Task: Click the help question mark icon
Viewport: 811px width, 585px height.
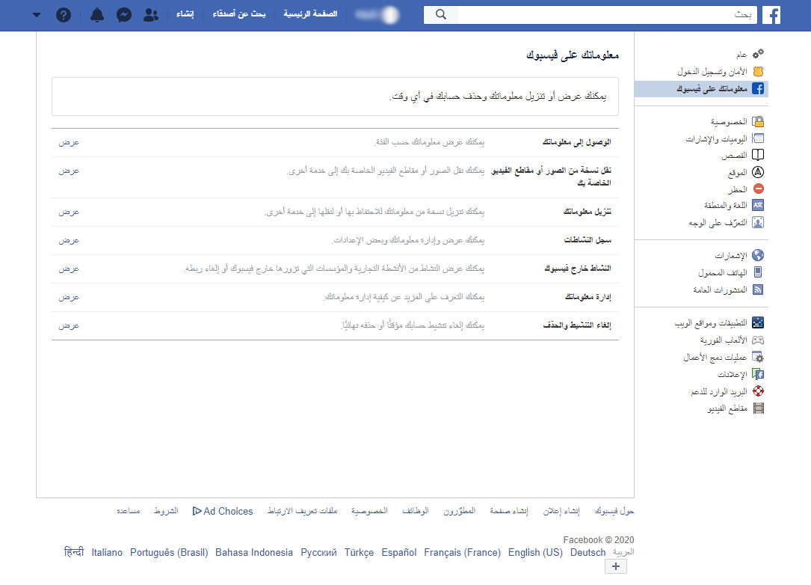Action: tap(64, 15)
